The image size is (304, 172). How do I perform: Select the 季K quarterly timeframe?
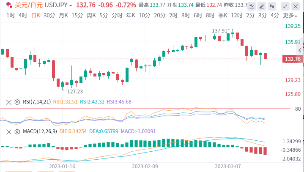pos(222,15)
